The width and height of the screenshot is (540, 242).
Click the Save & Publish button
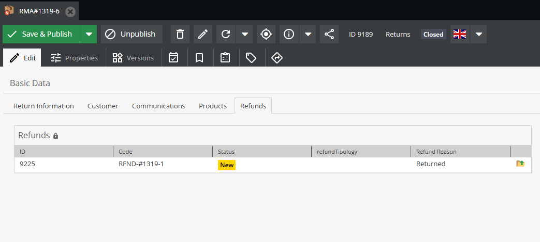pos(41,34)
